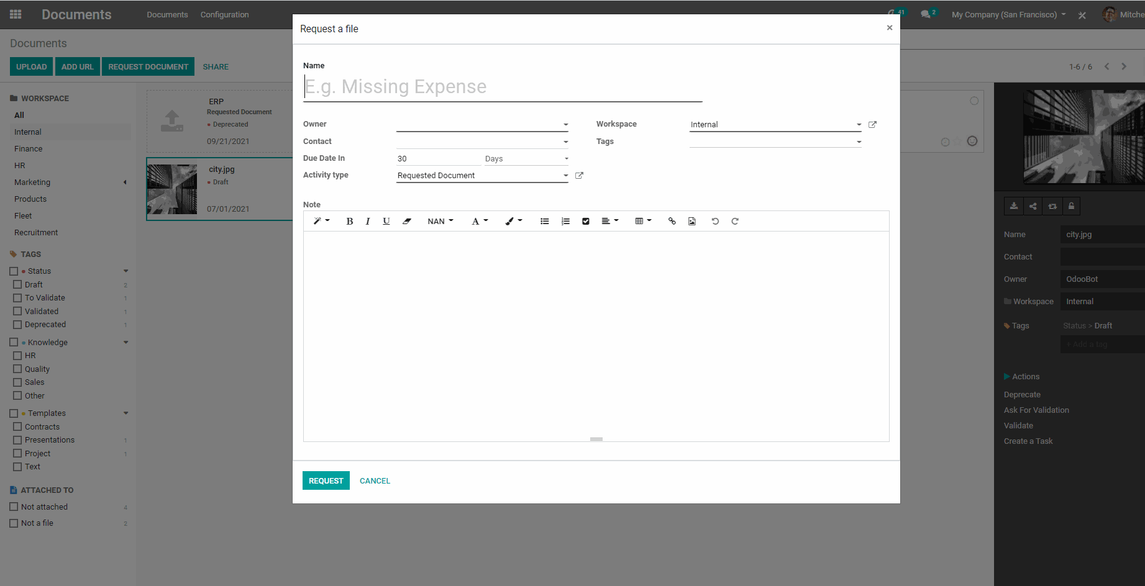Select the All workspace entry
1145x586 pixels.
(19, 115)
